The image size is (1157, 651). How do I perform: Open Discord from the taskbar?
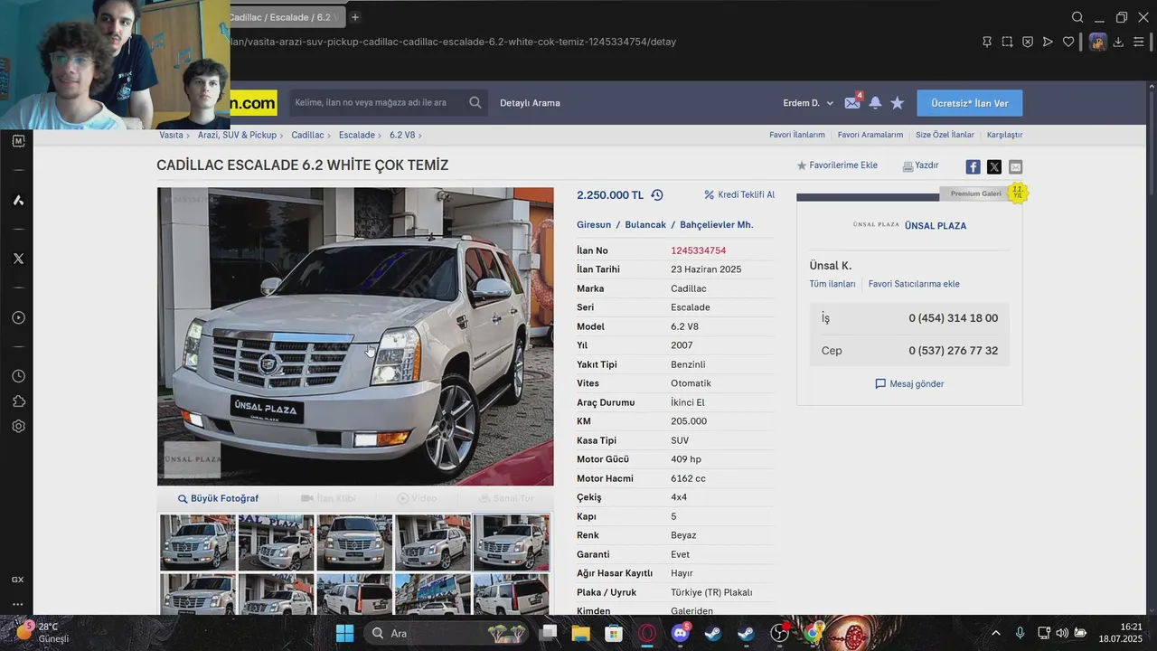(x=681, y=633)
